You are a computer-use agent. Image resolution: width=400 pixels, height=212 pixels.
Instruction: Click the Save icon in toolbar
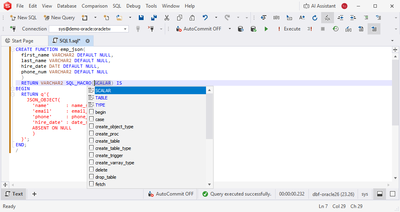(141, 18)
